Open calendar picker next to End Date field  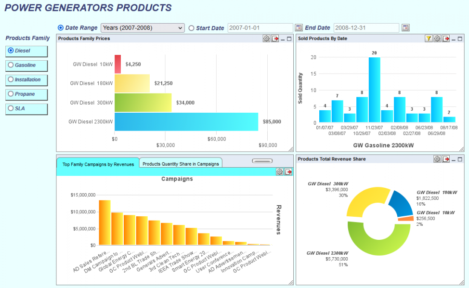405,28
